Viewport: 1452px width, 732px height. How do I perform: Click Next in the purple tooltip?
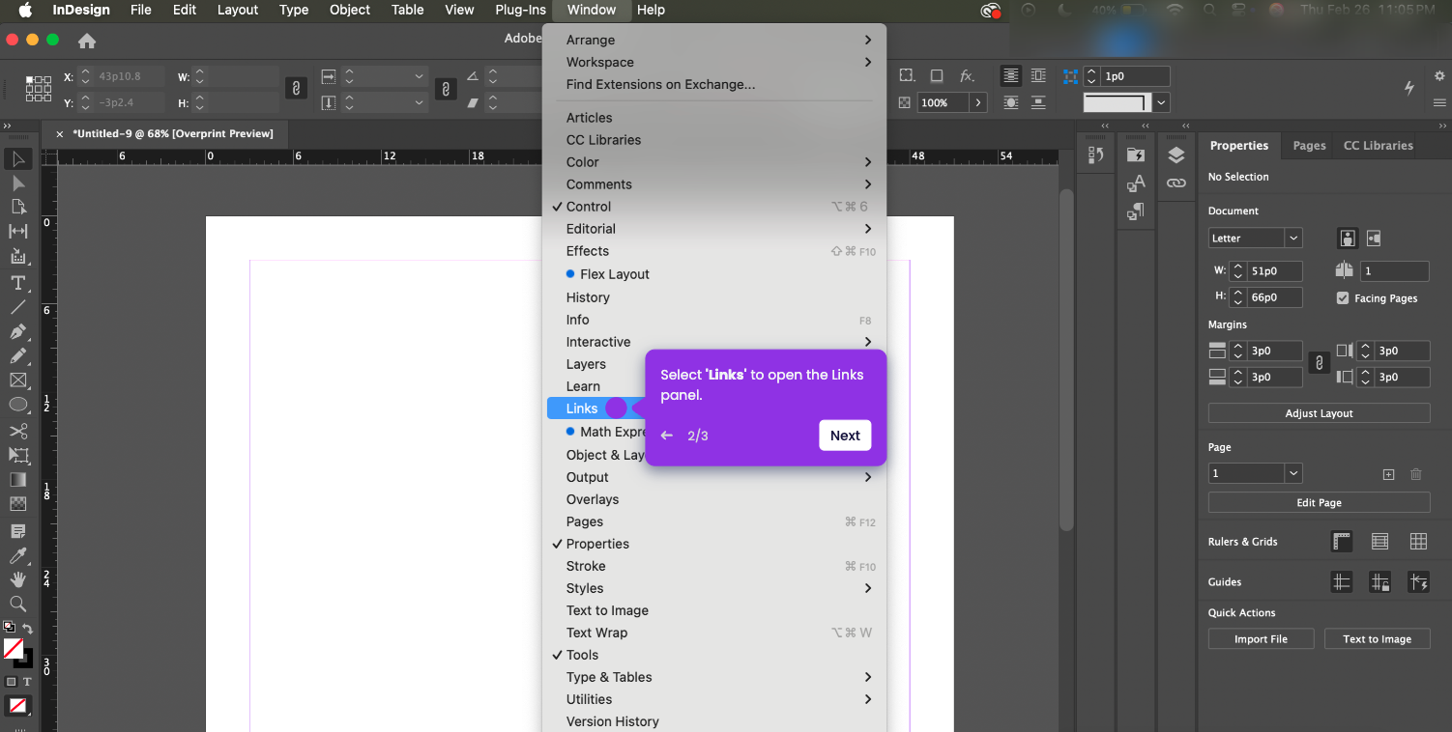[x=845, y=436]
